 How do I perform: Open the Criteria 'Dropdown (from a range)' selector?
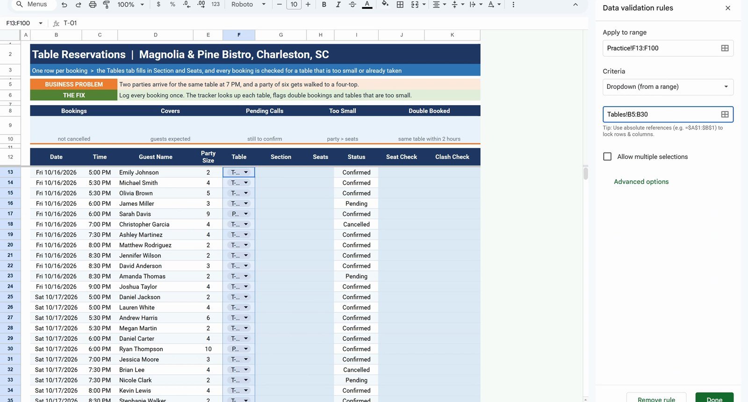coord(668,87)
